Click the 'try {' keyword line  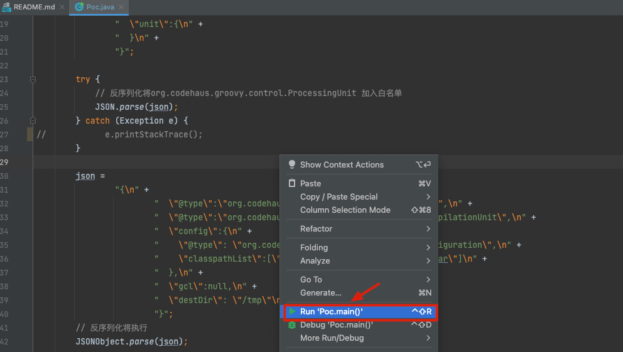87,79
